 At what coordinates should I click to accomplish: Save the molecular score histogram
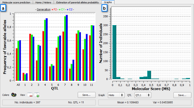[182, 95]
